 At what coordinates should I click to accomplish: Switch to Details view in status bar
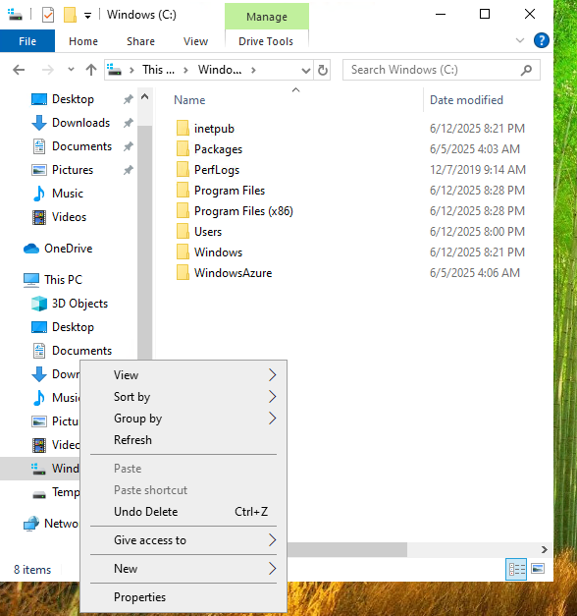[x=516, y=569]
